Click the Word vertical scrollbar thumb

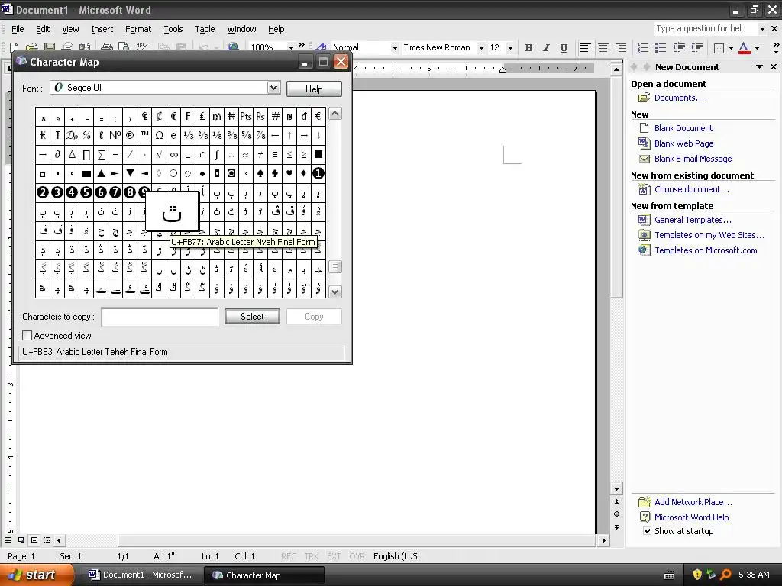617,187
